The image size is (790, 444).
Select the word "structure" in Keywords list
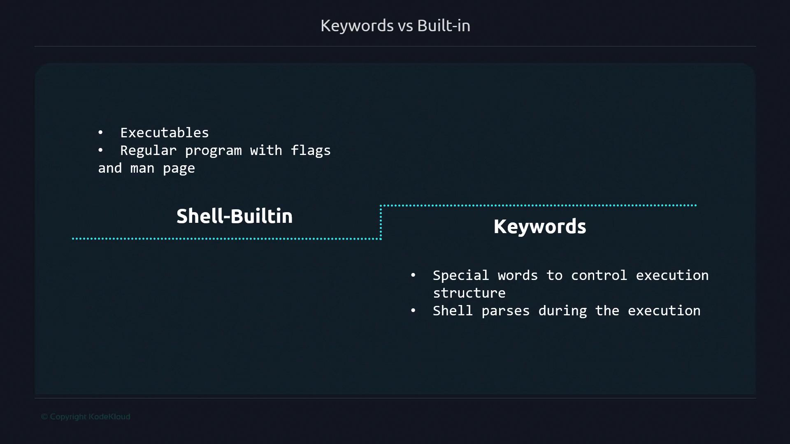(x=469, y=293)
